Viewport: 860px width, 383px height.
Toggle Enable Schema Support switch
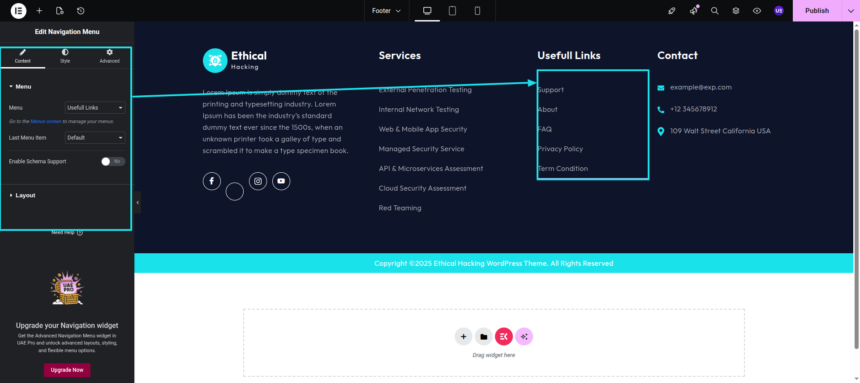[113, 162]
